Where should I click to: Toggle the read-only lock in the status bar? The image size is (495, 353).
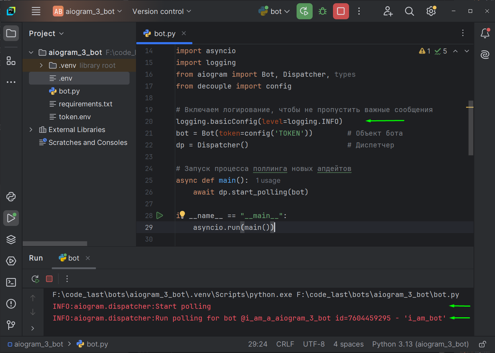click(x=483, y=344)
